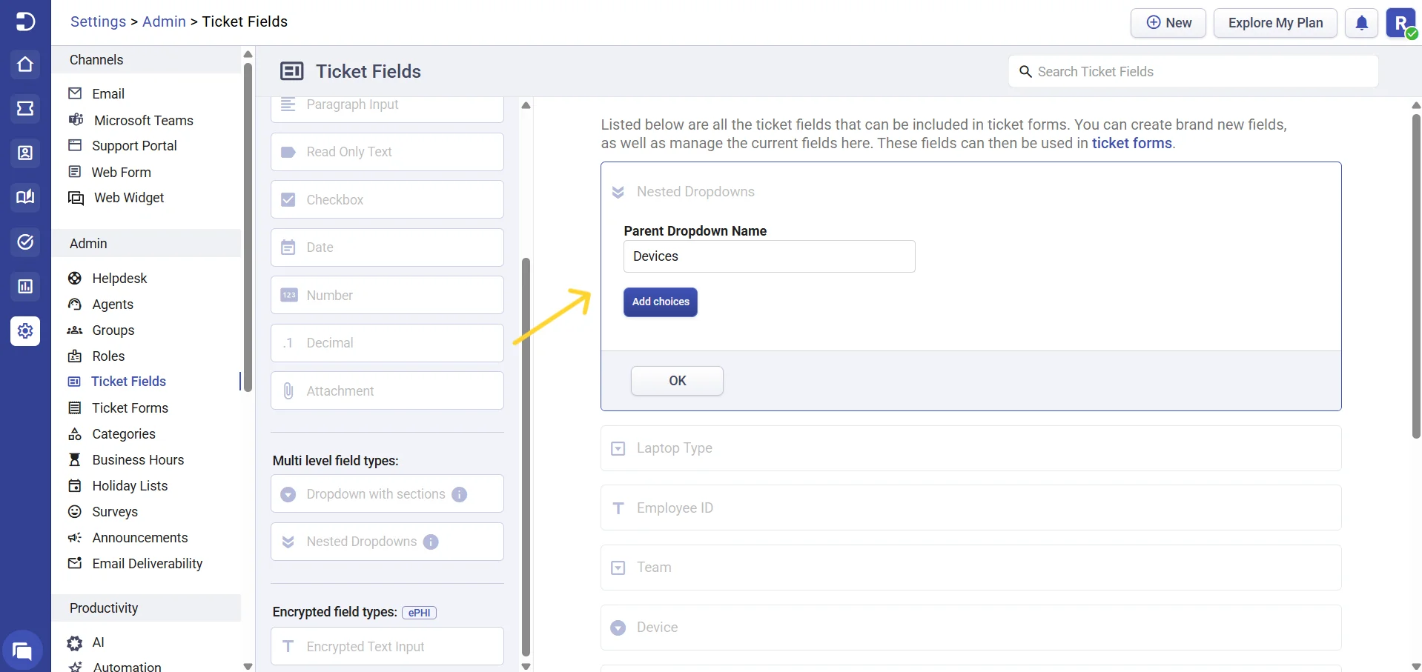This screenshot has height=672, width=1422.
Task: Click the search magnifier icon
Action: click(x=1025, y=72)
